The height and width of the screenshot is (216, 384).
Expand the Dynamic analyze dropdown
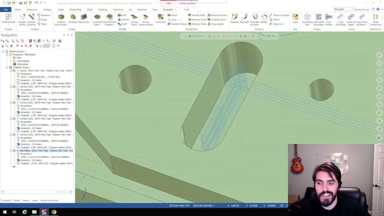[x=51, y=15]
